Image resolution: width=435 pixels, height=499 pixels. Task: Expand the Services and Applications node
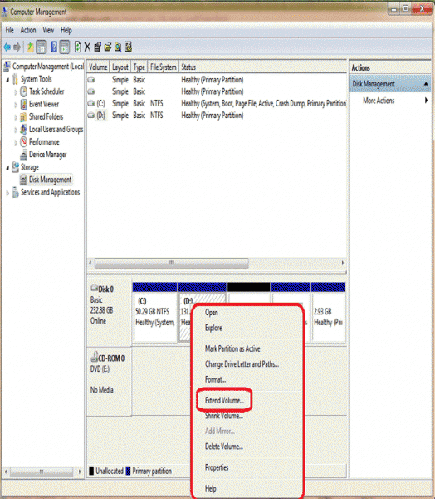pos(7,193)
